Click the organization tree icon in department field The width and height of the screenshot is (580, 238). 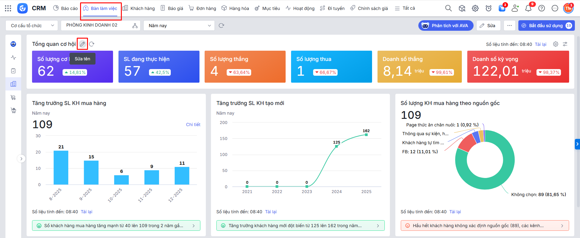pyautogui.click(x=135, y=26)
